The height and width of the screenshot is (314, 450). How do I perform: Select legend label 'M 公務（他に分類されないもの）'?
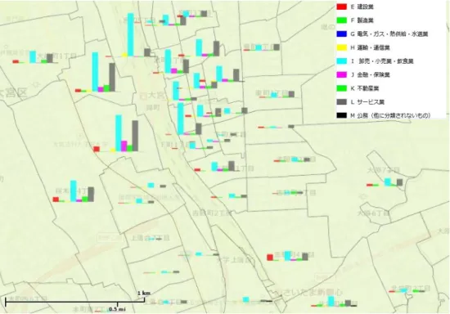(390, 115)
